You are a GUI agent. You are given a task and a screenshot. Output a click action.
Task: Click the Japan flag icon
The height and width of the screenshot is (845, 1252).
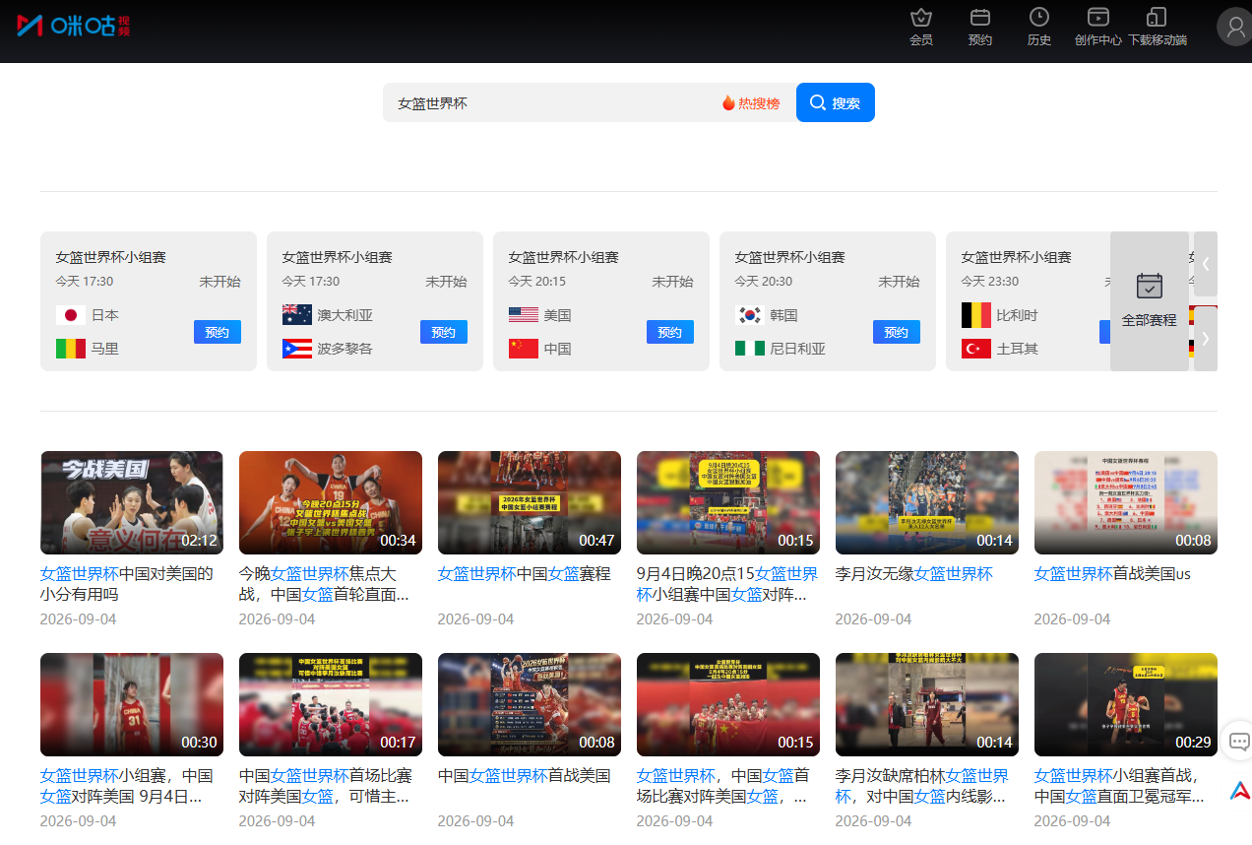click(71, 315)
